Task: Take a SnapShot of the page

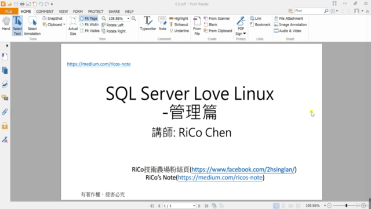Action: pos(53,18)
